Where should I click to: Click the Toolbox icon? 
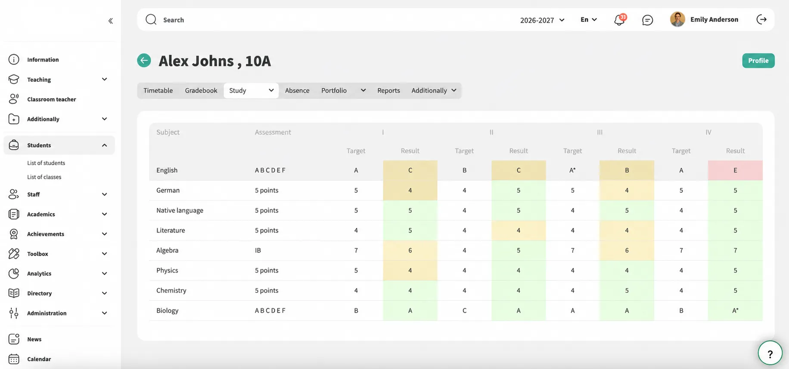pos(14,253)
